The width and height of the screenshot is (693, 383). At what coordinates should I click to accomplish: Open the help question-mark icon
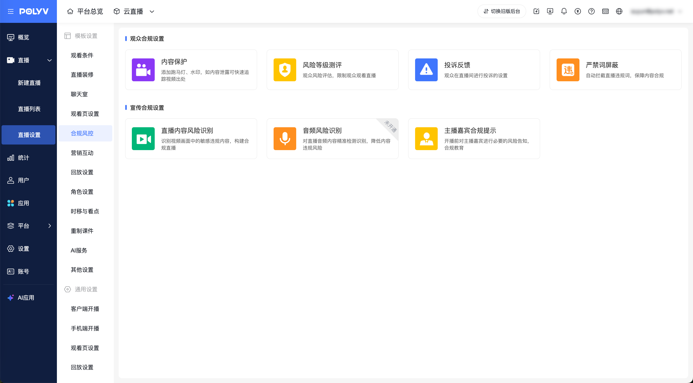[x=591, y=11]
